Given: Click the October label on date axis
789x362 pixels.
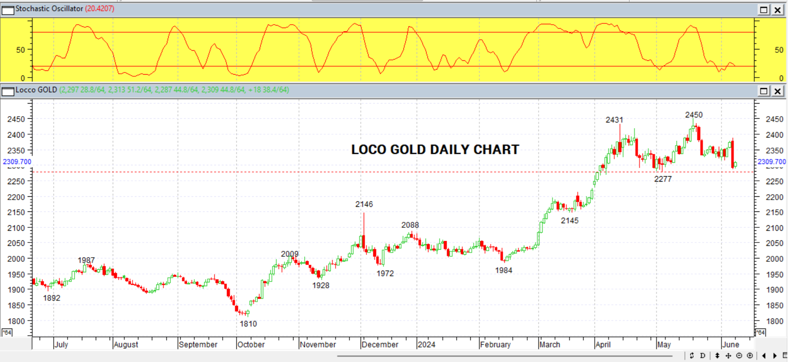Looking at the screenshot, I should [x=251, y=344].
